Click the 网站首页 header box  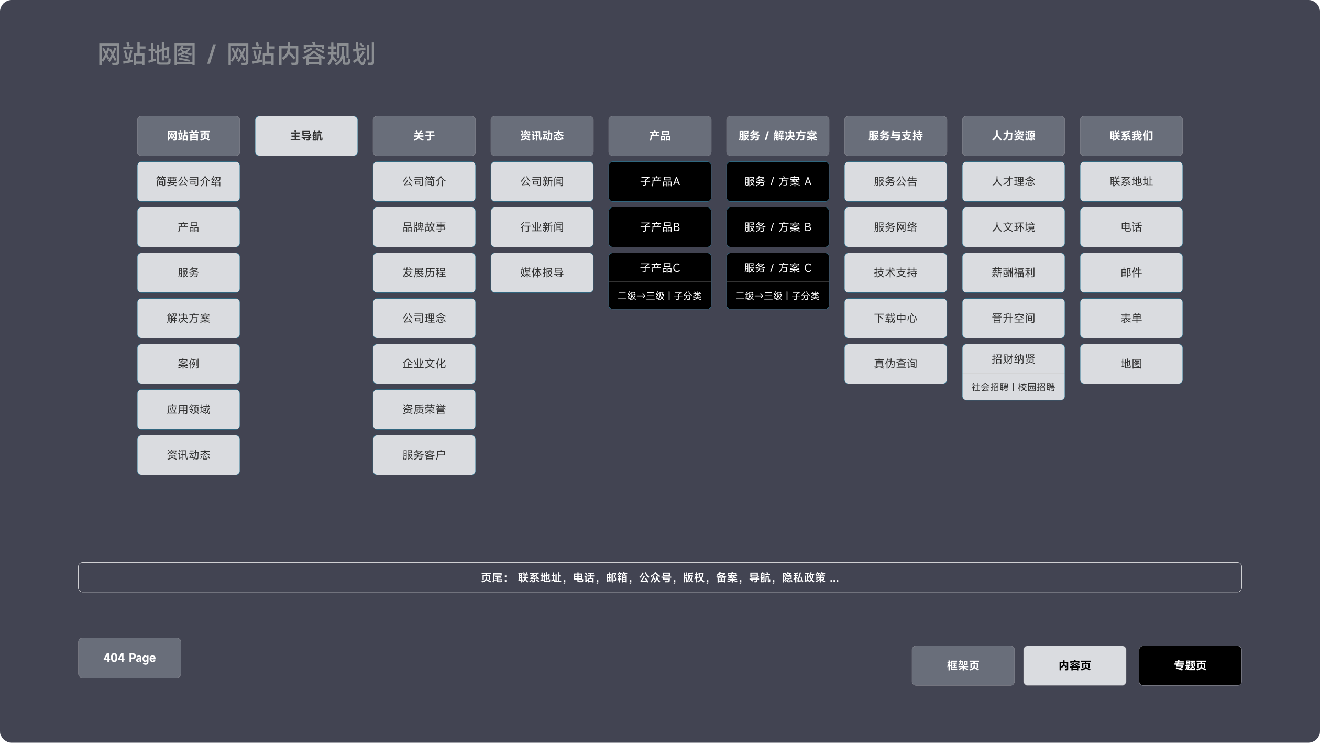(188, 136)
